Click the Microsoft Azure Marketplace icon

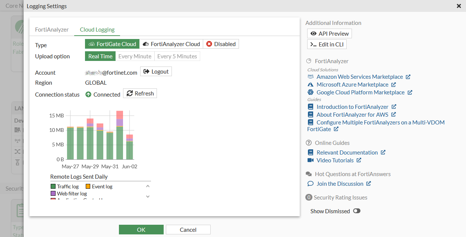(310, 84)
